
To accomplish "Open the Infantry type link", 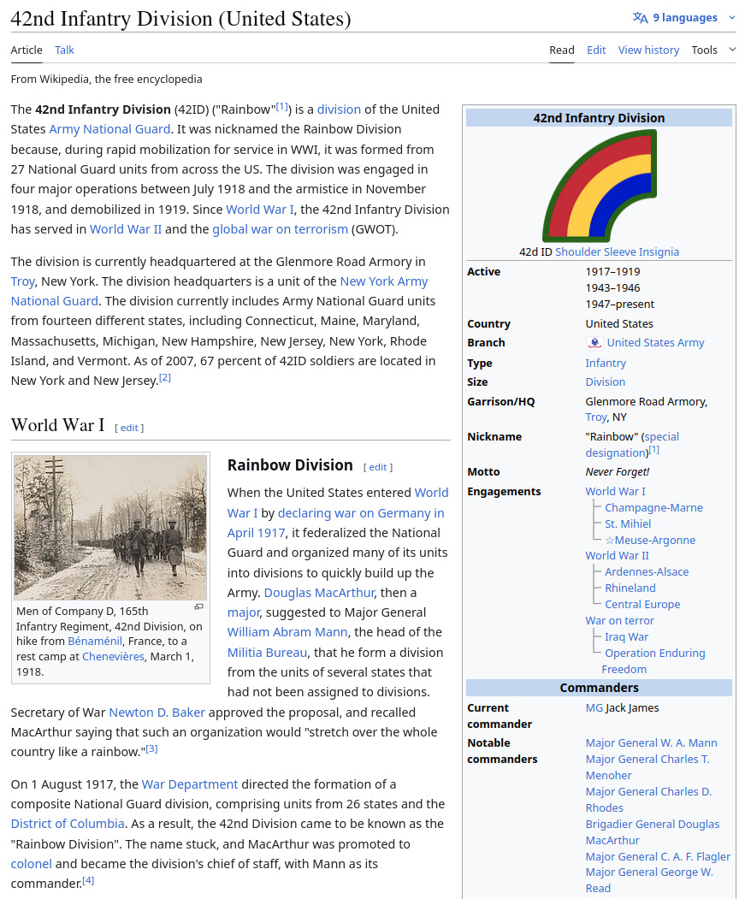I will 606,363.
